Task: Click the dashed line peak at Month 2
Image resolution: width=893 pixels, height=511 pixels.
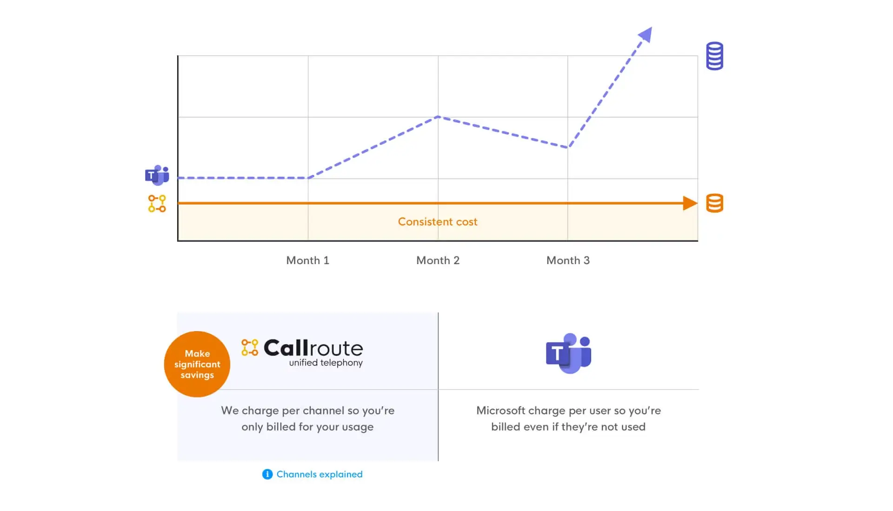Action: click(x=438, y=117)
